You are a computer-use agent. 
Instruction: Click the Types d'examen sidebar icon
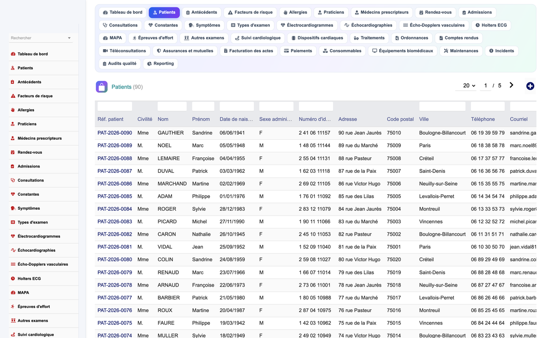pyautogui.click(x=13, y=222)
